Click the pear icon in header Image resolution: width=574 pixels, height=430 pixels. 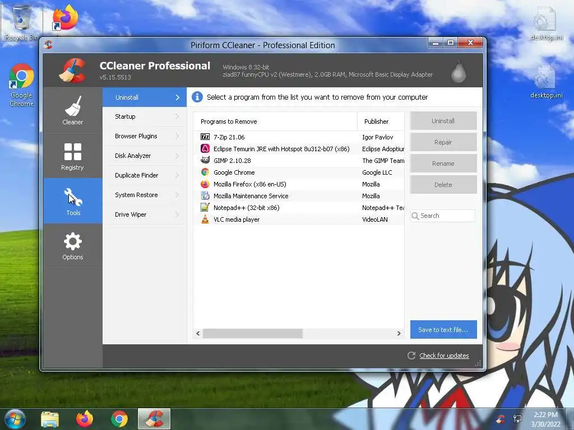coord(459,71)
